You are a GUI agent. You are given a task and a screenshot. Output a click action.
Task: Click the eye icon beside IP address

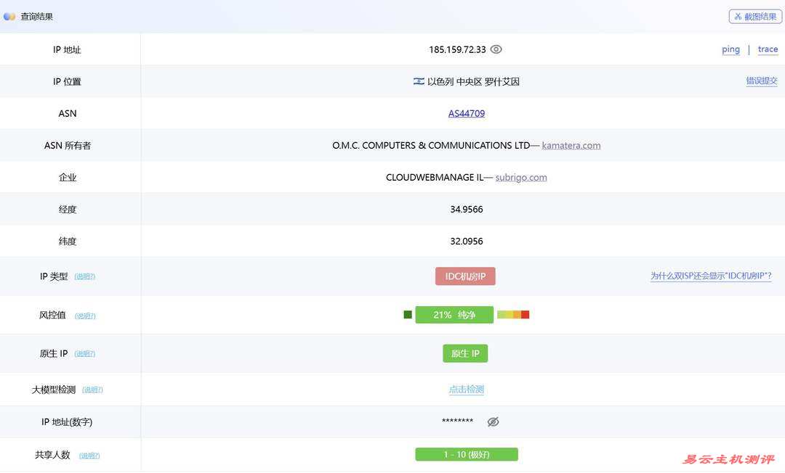pos(496,49)
